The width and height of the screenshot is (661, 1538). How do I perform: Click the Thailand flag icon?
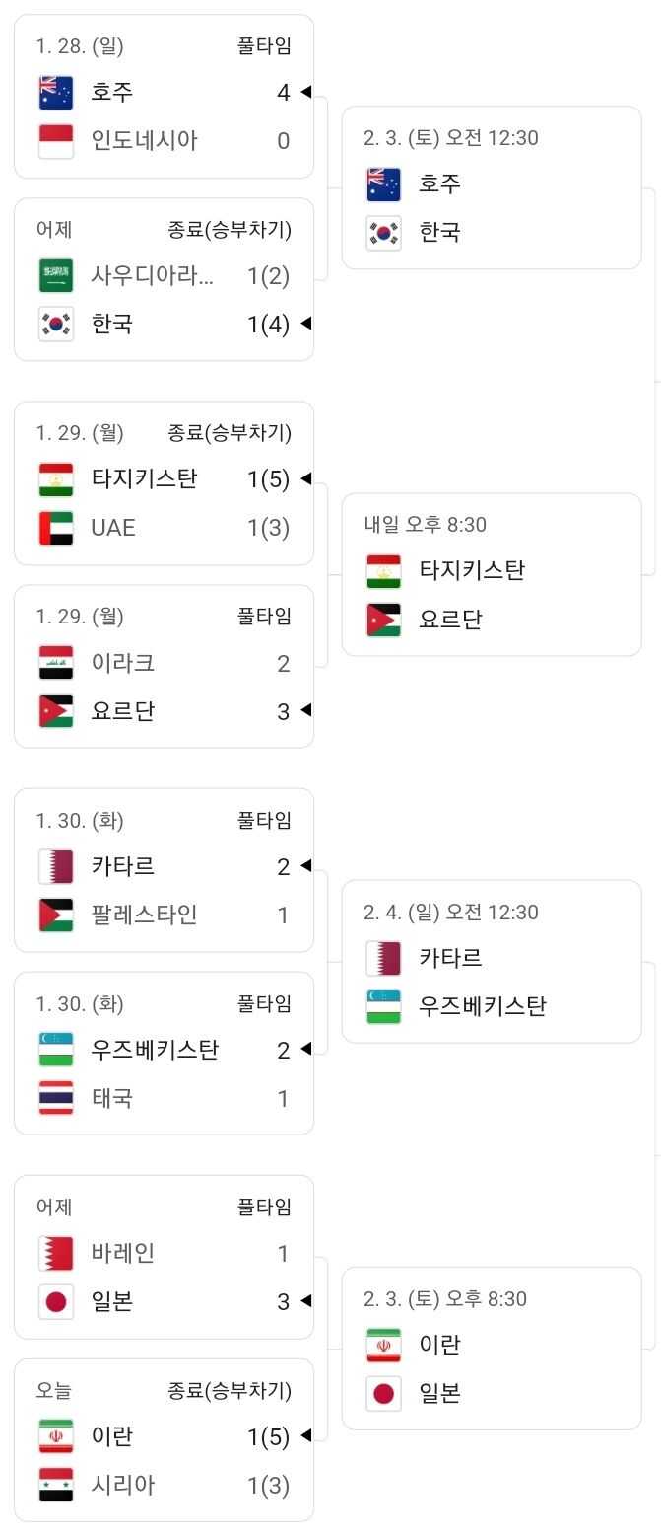[x=56, y=1098]
